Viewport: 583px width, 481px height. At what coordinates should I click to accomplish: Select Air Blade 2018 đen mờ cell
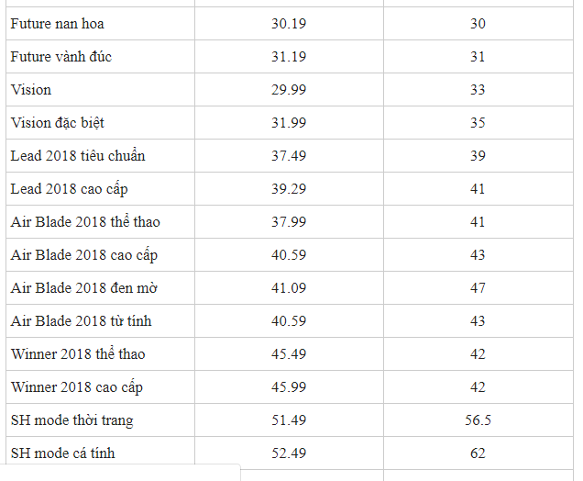[101, 288]
